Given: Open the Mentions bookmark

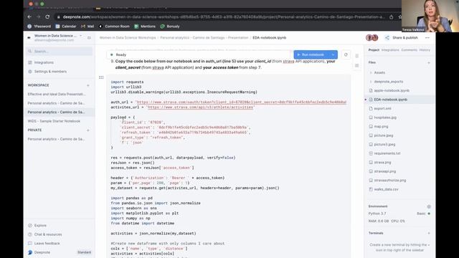Looking at the screenshot, I should (x=145, y=27).
